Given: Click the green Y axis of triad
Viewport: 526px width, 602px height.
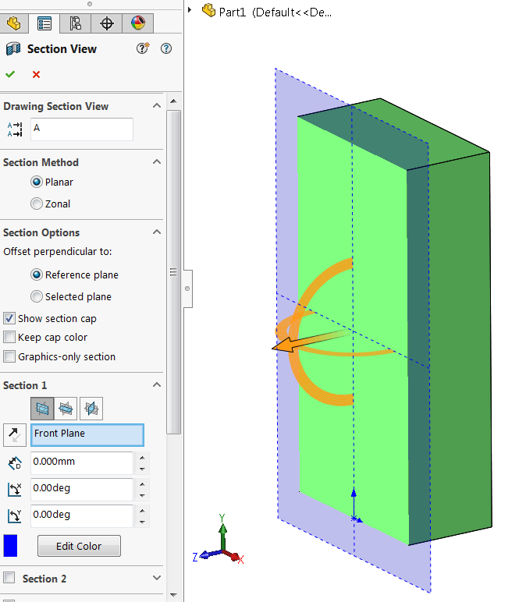Looking at the screenshot, I should tap(222, 536).
